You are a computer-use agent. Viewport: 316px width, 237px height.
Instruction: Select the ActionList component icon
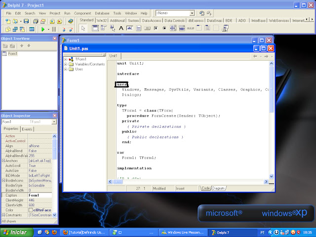(225, 28)
